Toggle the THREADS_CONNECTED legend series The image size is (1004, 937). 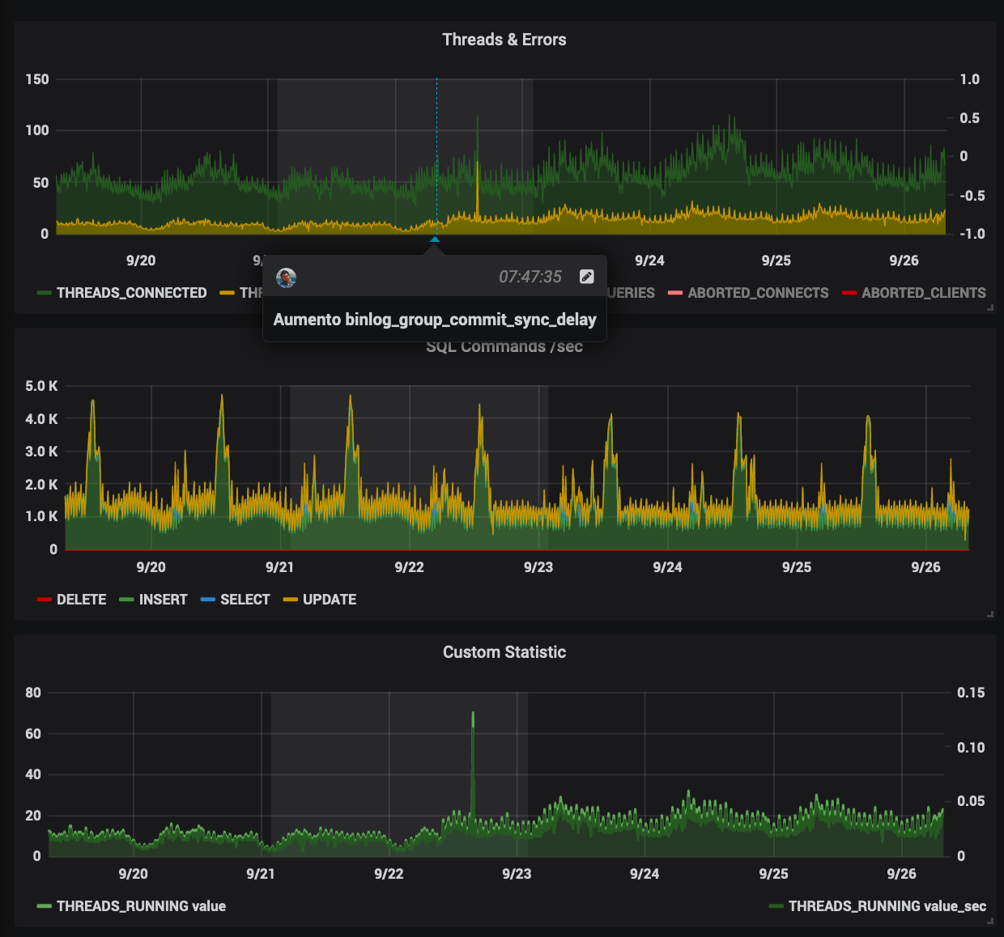[x=131, y=293]
